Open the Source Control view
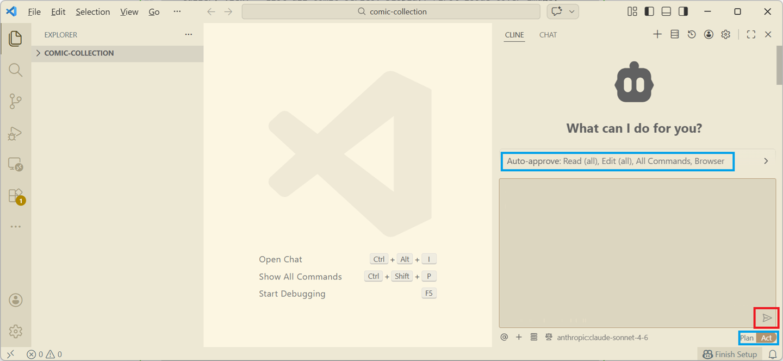Screen dimensions: 783x361 15,101
